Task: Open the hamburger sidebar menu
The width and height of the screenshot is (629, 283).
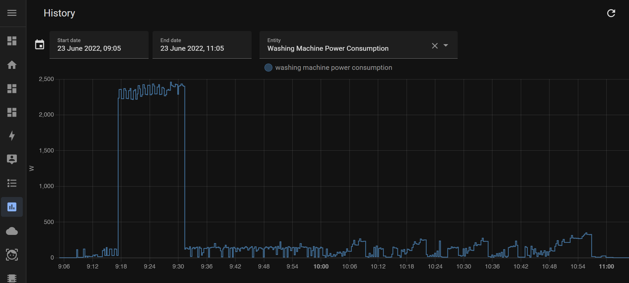Action: tap(12, 13)
